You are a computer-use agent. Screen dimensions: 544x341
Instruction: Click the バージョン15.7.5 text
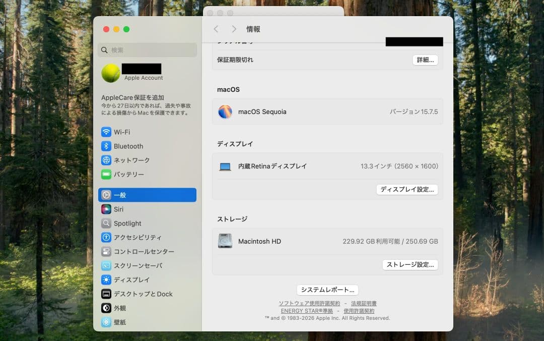414,112
